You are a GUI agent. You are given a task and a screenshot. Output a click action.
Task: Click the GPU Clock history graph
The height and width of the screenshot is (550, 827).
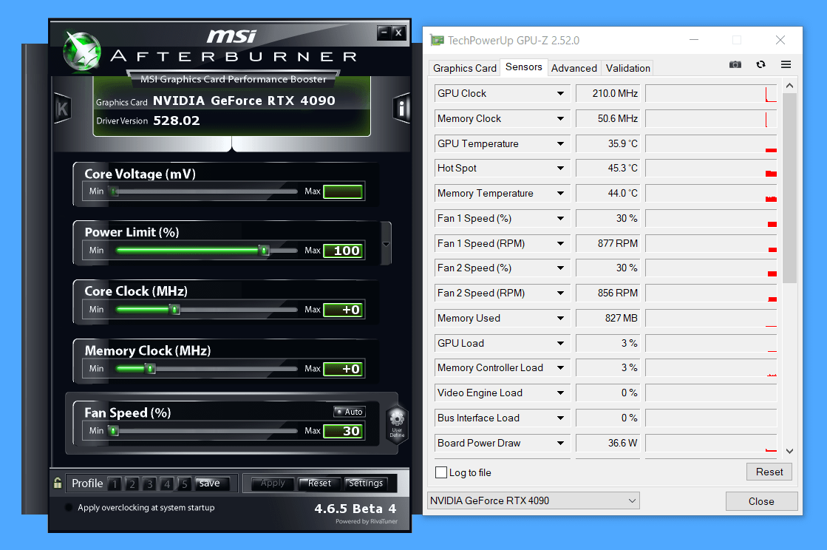(711, 93)
